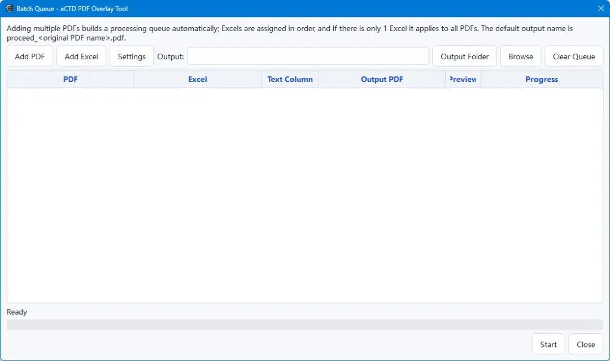The height and width of the screenshot is (361, 610).
Task: Clear Queue of all entries
Action: (x=574, y=56)
